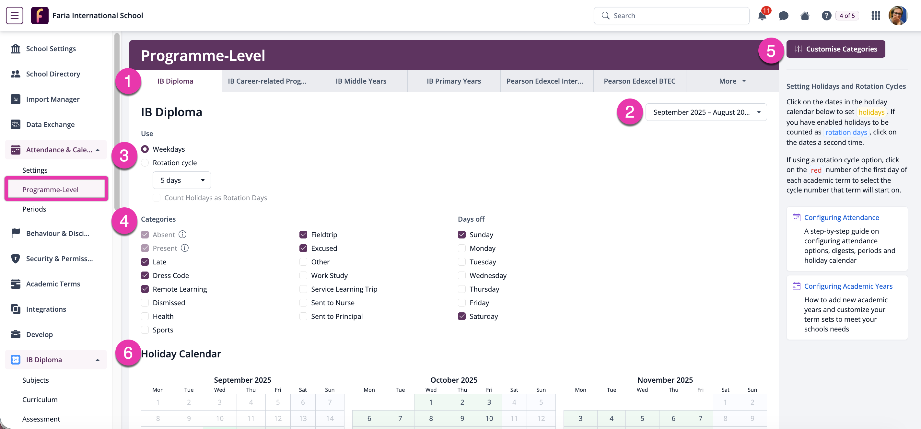Open the Configuring Academic Years link
The height and width of the screenshot is (429, 921).
click(848, 286)
